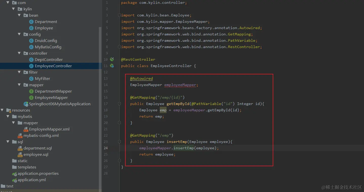364x192 pixels.
Task: Click insertEmp call on line 24
Action: (x=184, y=148)
